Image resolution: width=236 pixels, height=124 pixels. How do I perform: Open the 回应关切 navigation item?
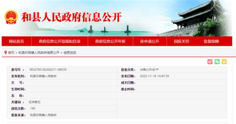[181, 41]
